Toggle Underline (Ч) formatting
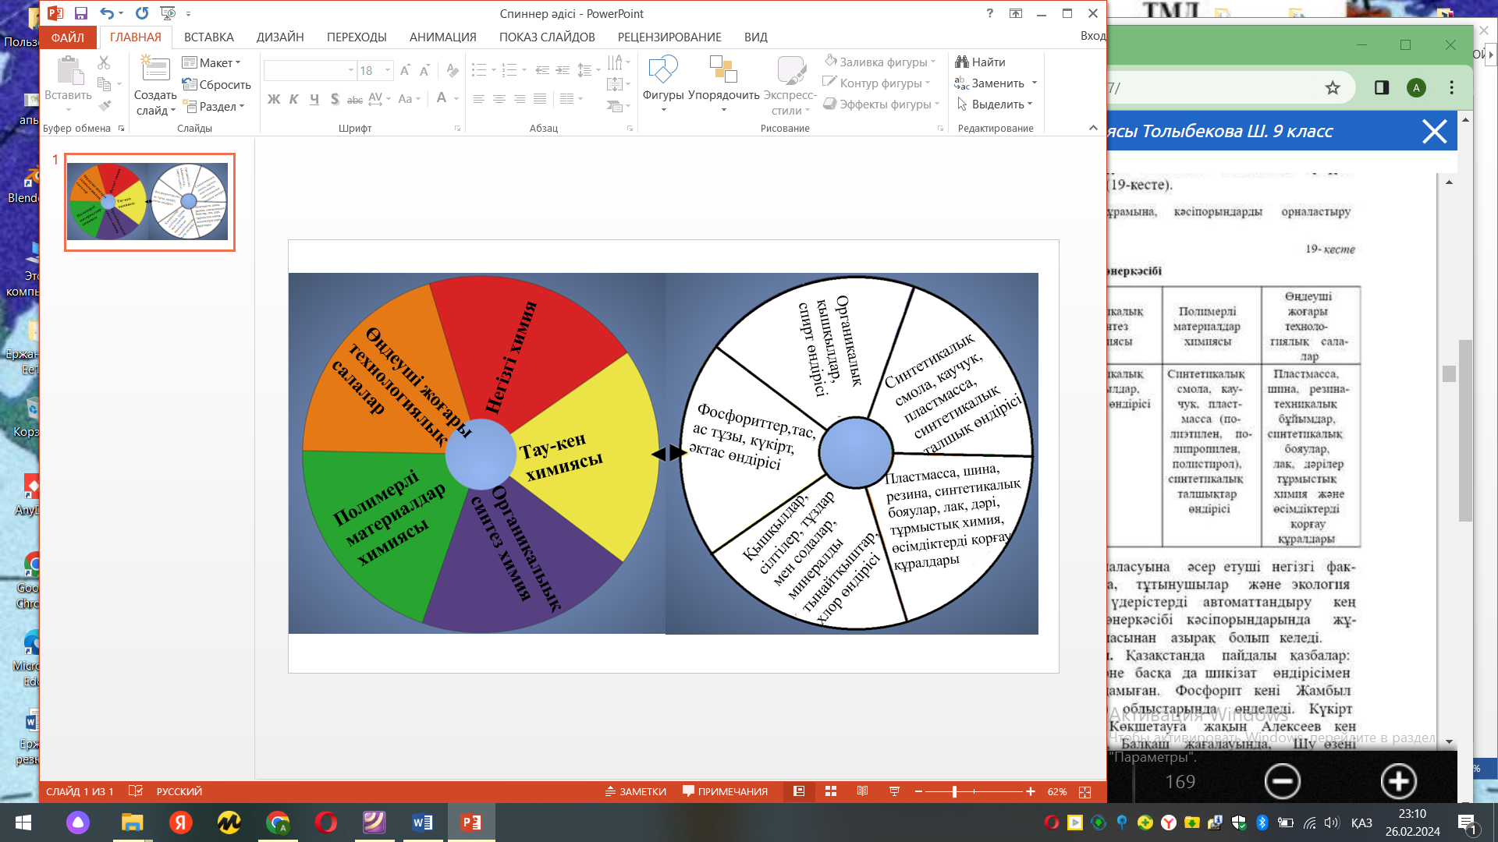The width and height of the screenshot is (1498, 842). [314, 99]
